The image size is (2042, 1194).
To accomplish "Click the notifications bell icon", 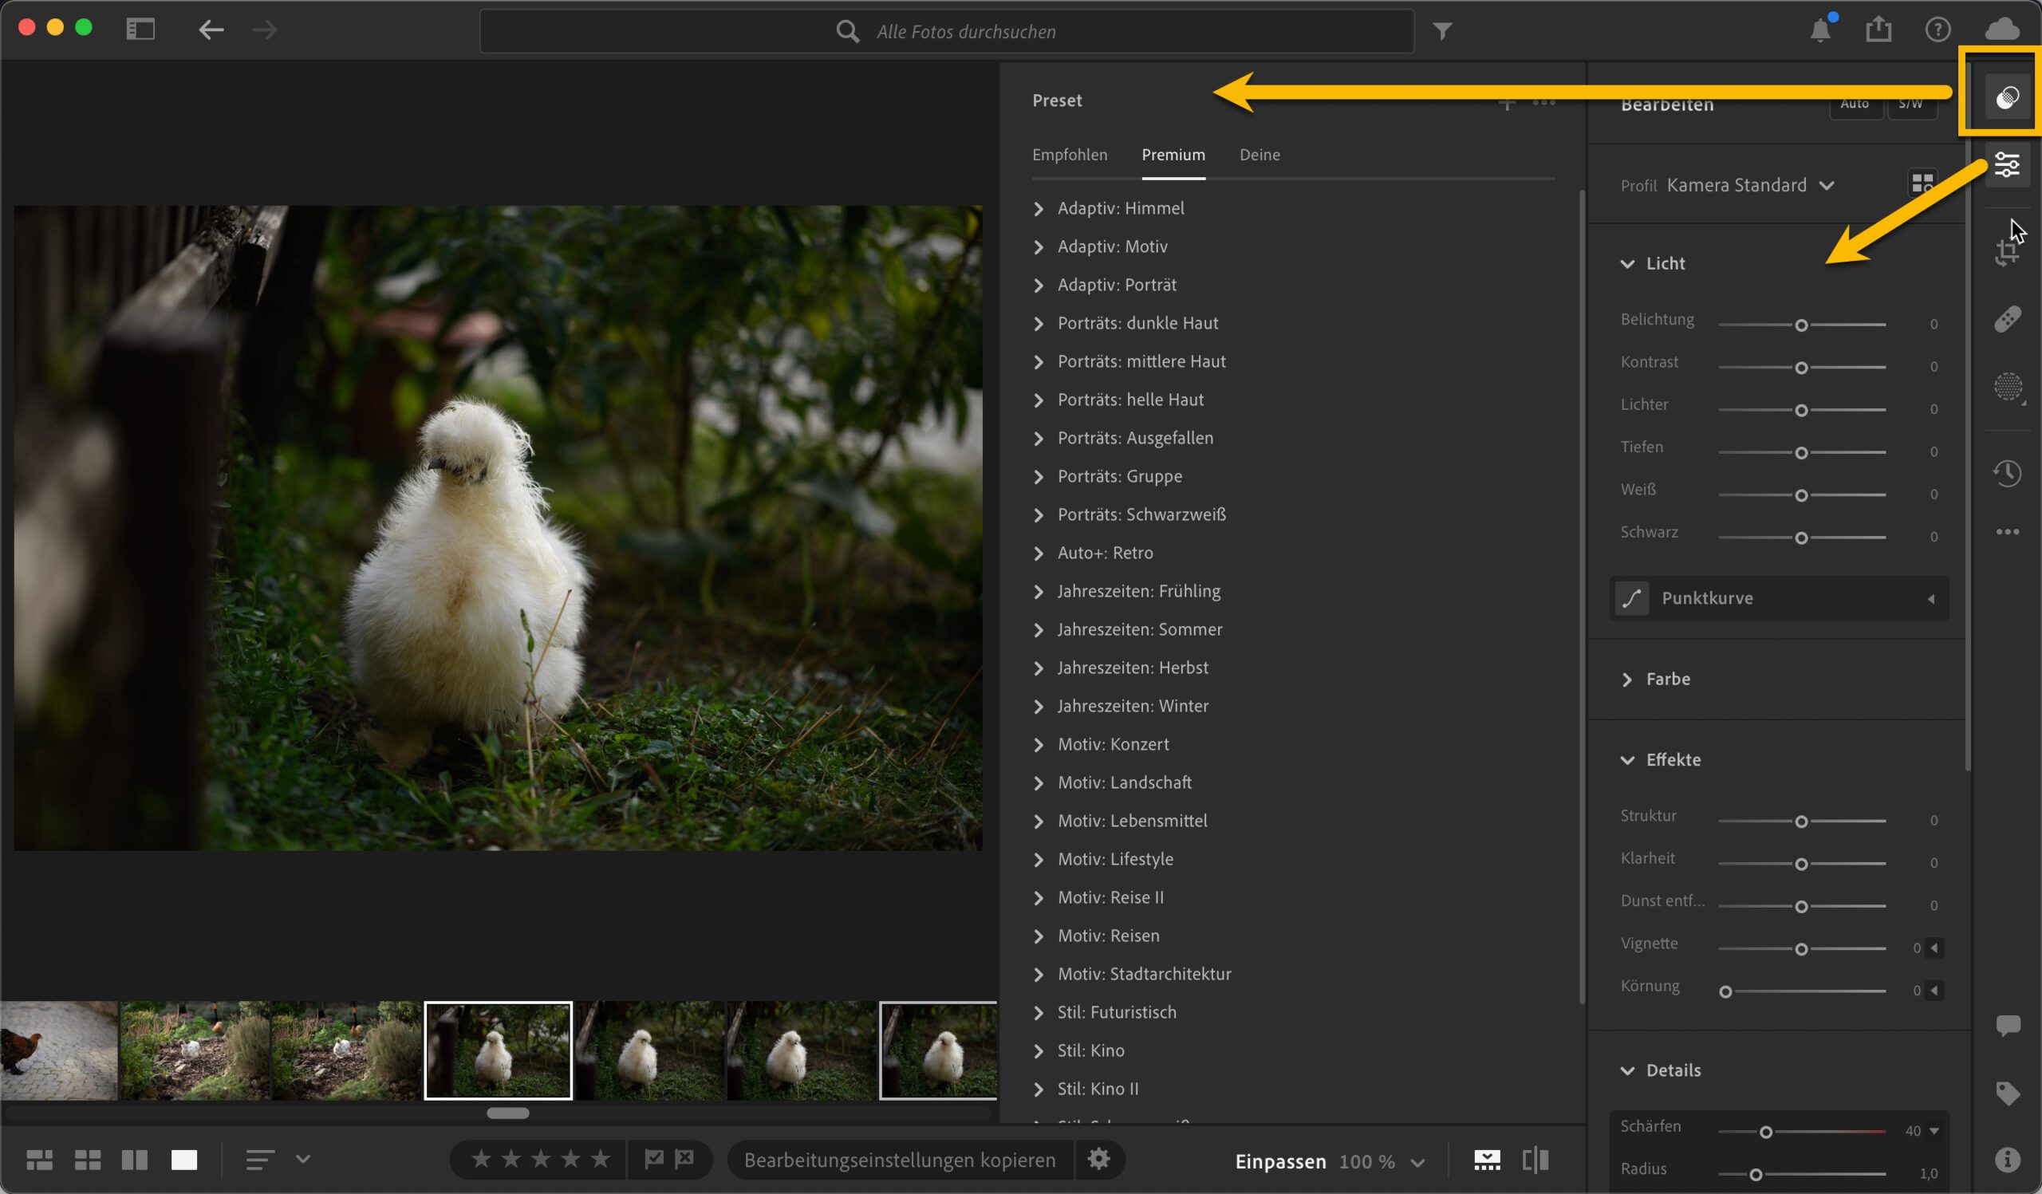I will [x=1820, y=30].
